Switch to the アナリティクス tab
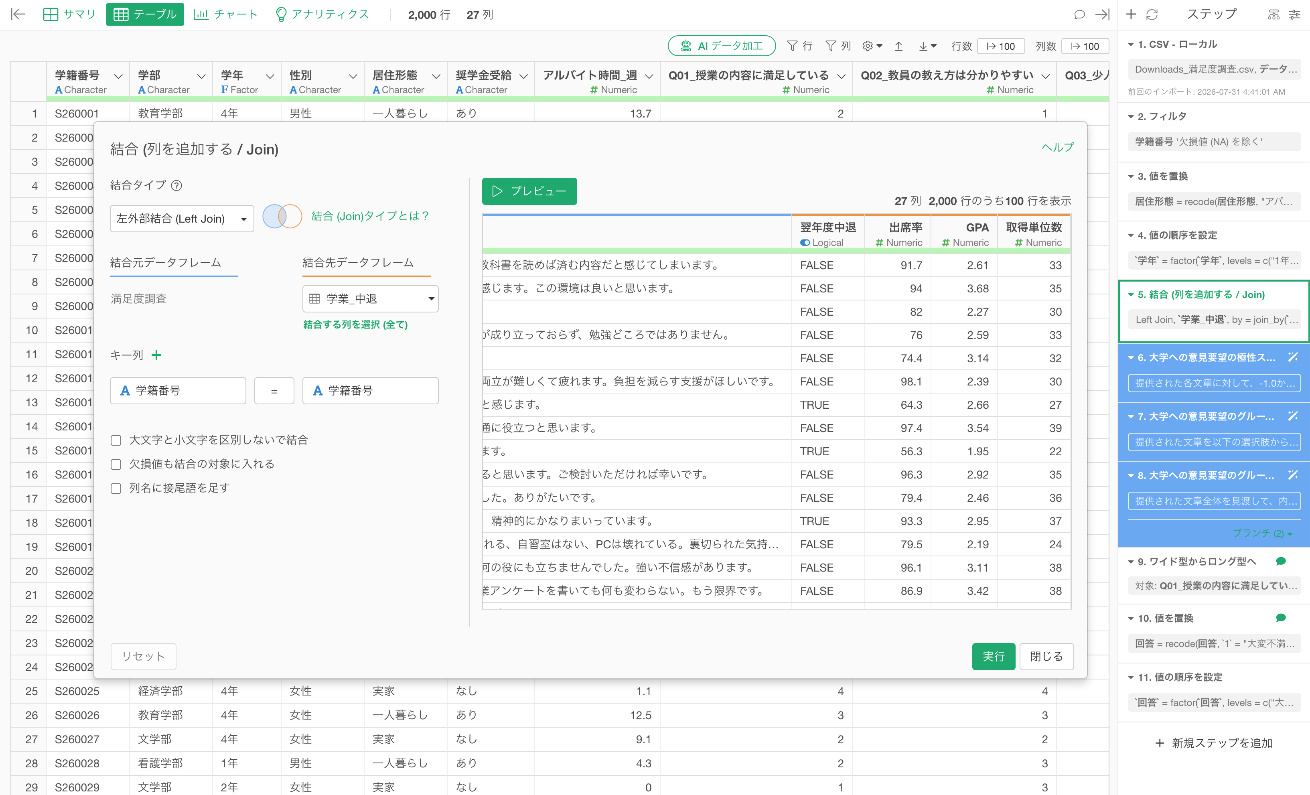This screenshot has height=795, width=1310. 322,14
